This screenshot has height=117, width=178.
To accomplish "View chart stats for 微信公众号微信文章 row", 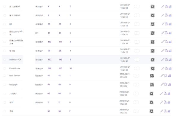I will click(x=170, y=42).
